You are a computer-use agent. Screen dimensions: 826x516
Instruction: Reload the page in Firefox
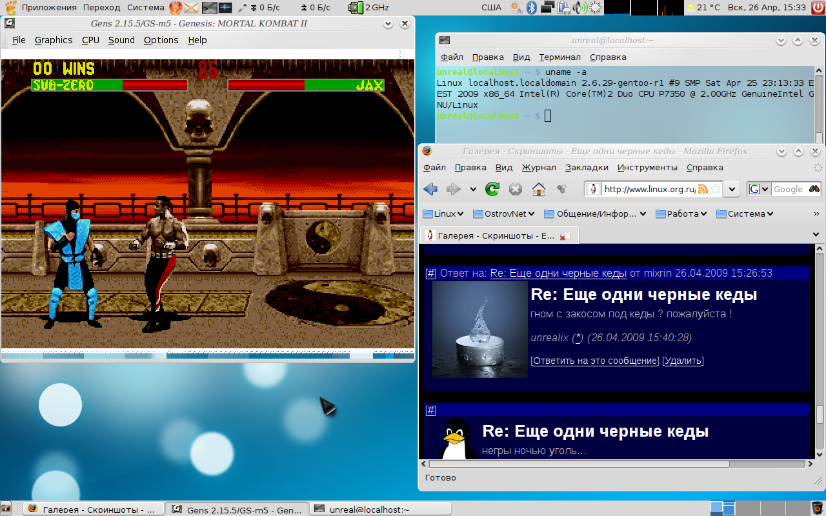[492, 189]
